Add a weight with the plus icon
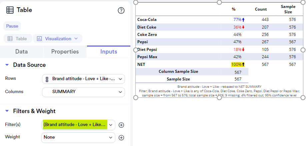Image resolution: width=306 pixels, height=146 pixels. tap(121, 138)
